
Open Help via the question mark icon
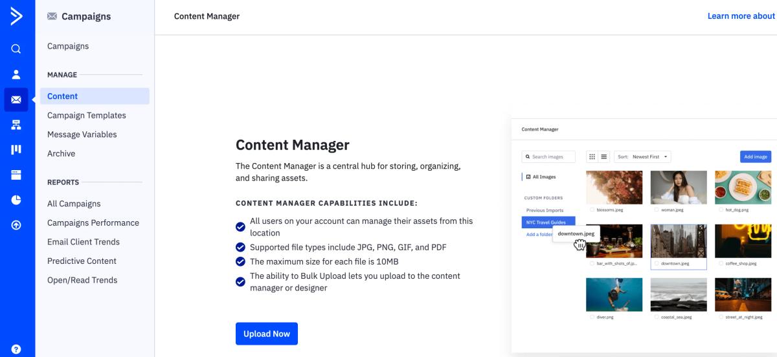point(16,349)
